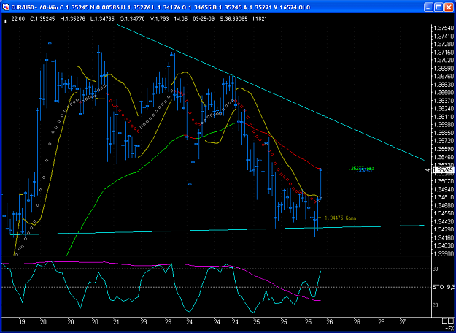Click the 1.34160 price axis label
The width and height of the screenshot is (456, 333).
click(443, 237)
